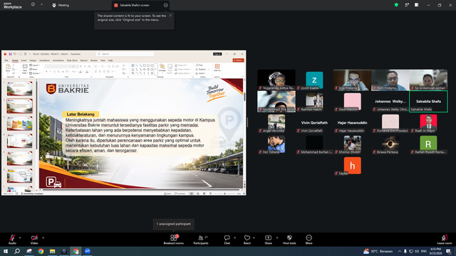Open the Chat panel
The width and height of the screenshot is (456, 256).
[x=227, y=240]
